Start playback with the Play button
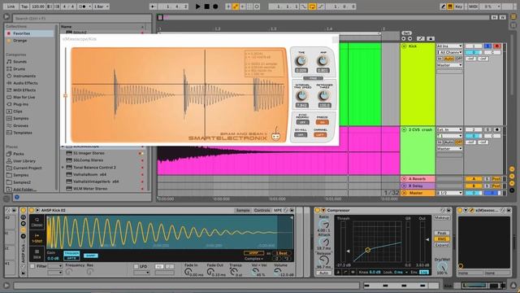This screenshot has height=293, width=520. click(197, 7)
